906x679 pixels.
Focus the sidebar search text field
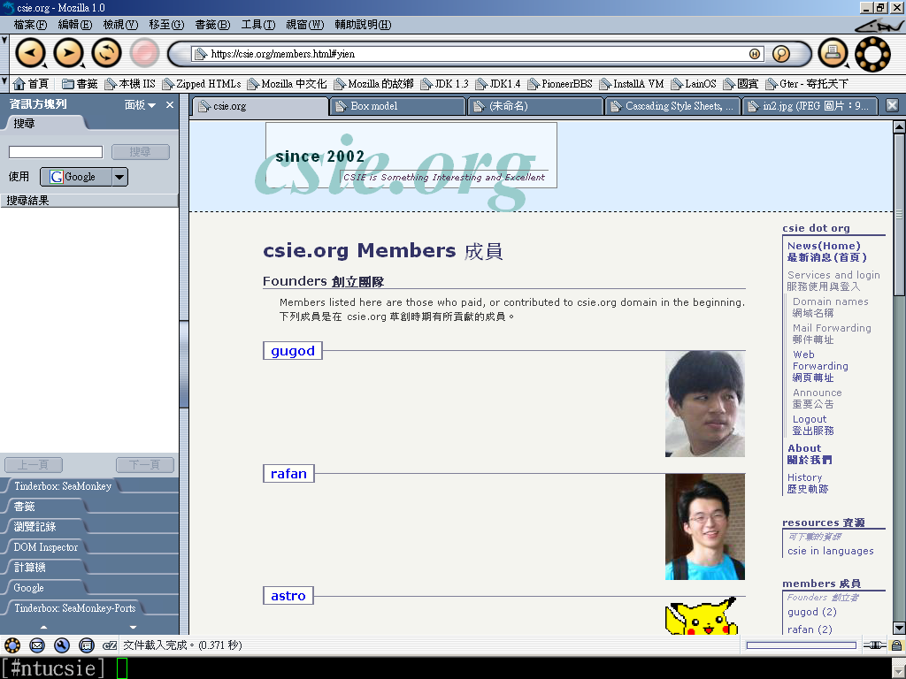[x=56, y=152]
